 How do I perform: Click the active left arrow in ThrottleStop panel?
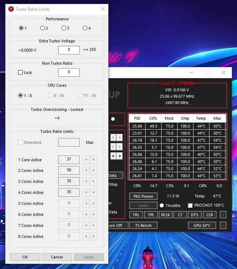(x=113, y=156)
